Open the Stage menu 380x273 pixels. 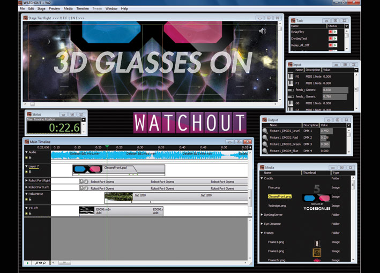[x=41, y=9]
